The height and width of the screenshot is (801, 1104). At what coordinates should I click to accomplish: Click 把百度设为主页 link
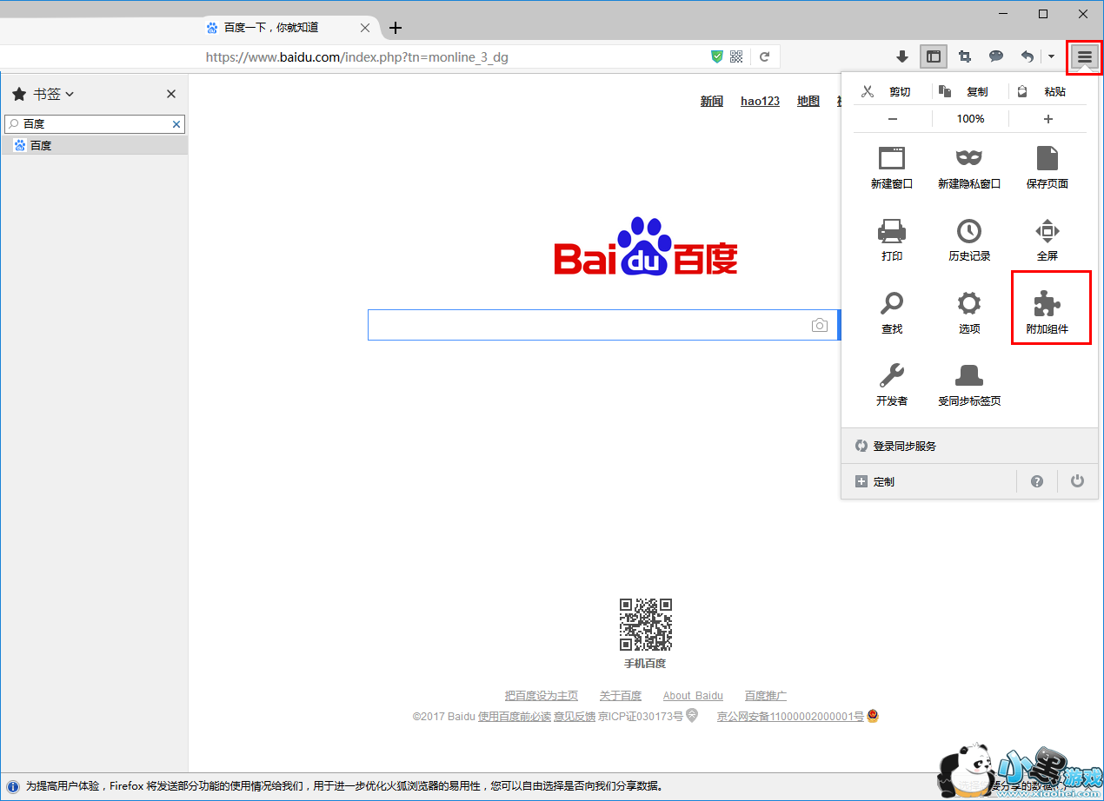click(x=542, y=696)
